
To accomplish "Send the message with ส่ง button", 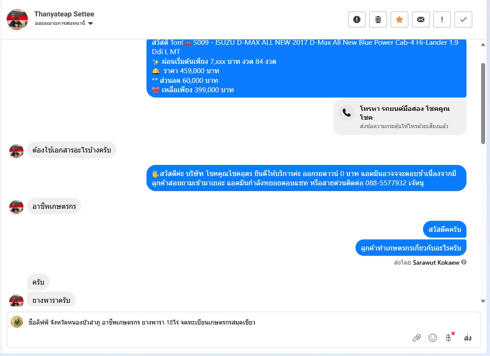I will click(x=467, y=338).
